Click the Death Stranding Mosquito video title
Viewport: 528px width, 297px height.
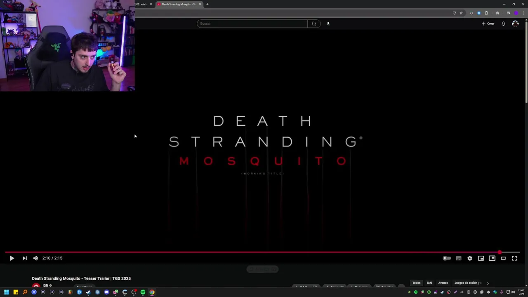point(81,278)
